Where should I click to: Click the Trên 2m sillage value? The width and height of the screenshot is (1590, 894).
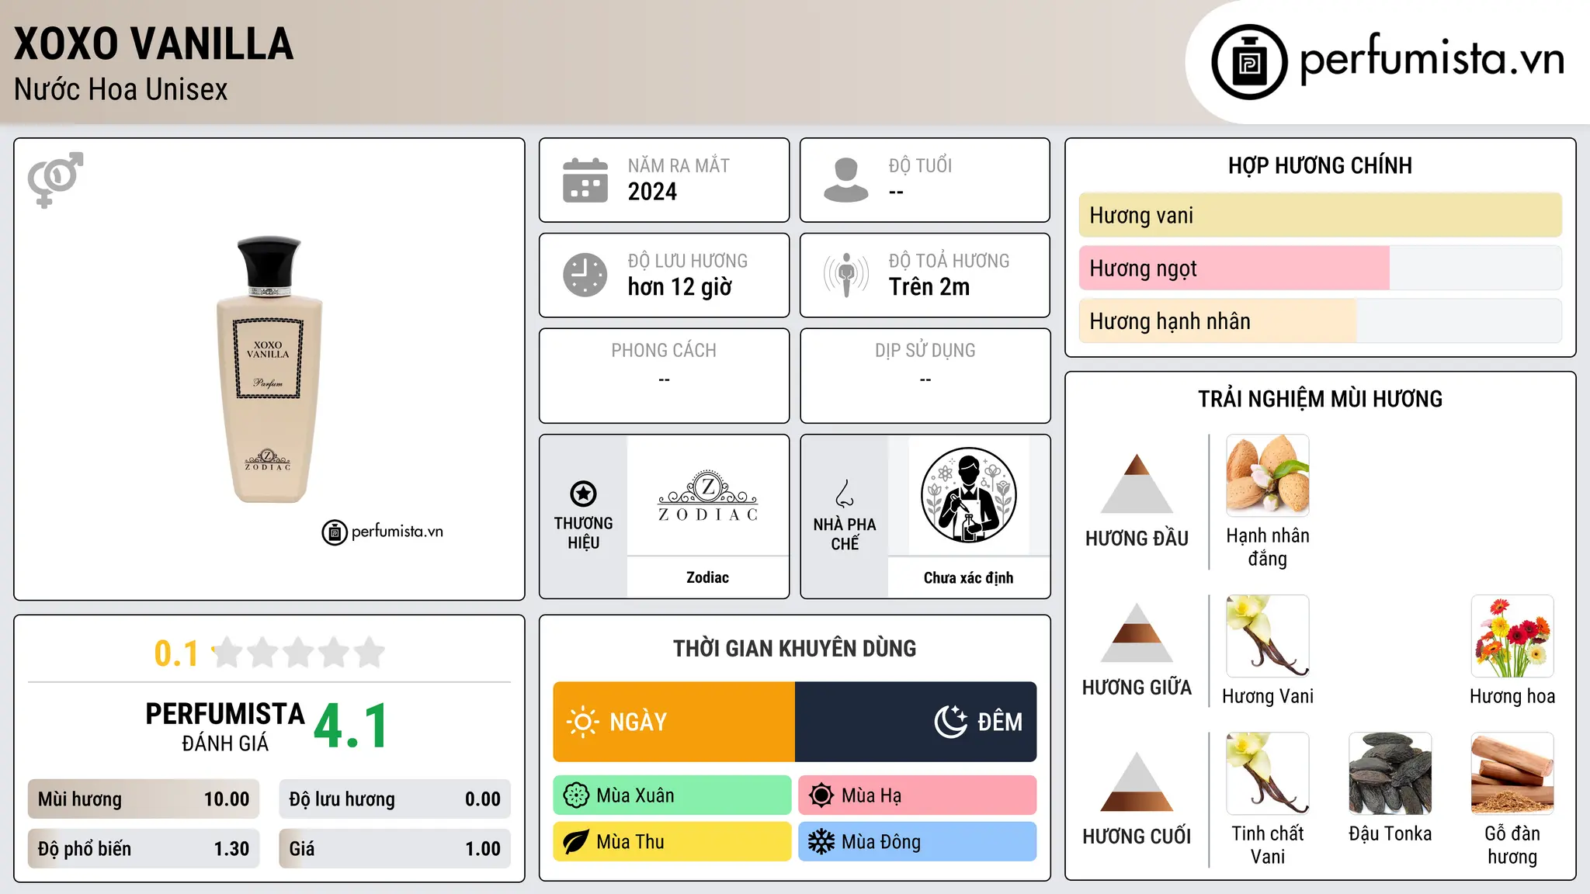[x=929, y=287]
